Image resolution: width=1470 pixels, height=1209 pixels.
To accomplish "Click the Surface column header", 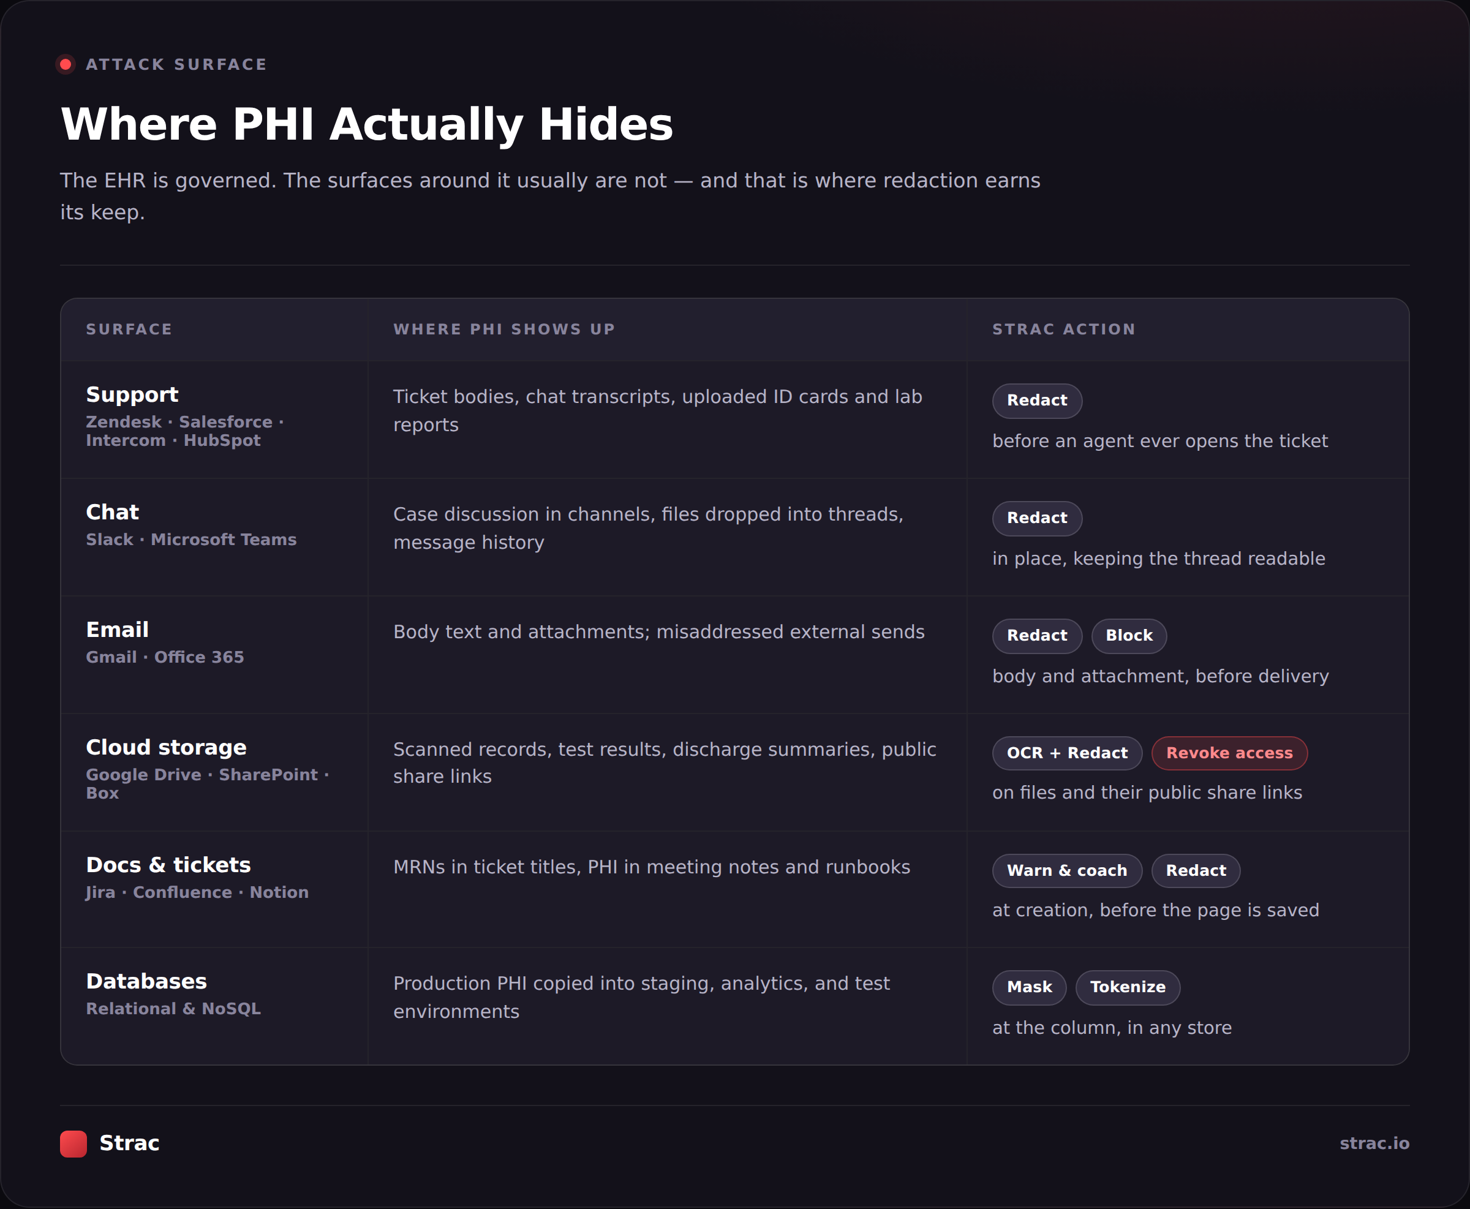I will click(129, 330).
